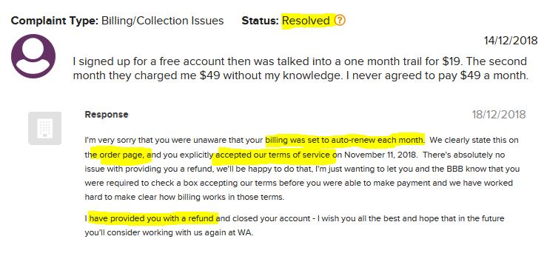Screen dimensions: 547x276
Task: Click the highlighted 'accepted our terms of service' text
Action: click(273, 155)
